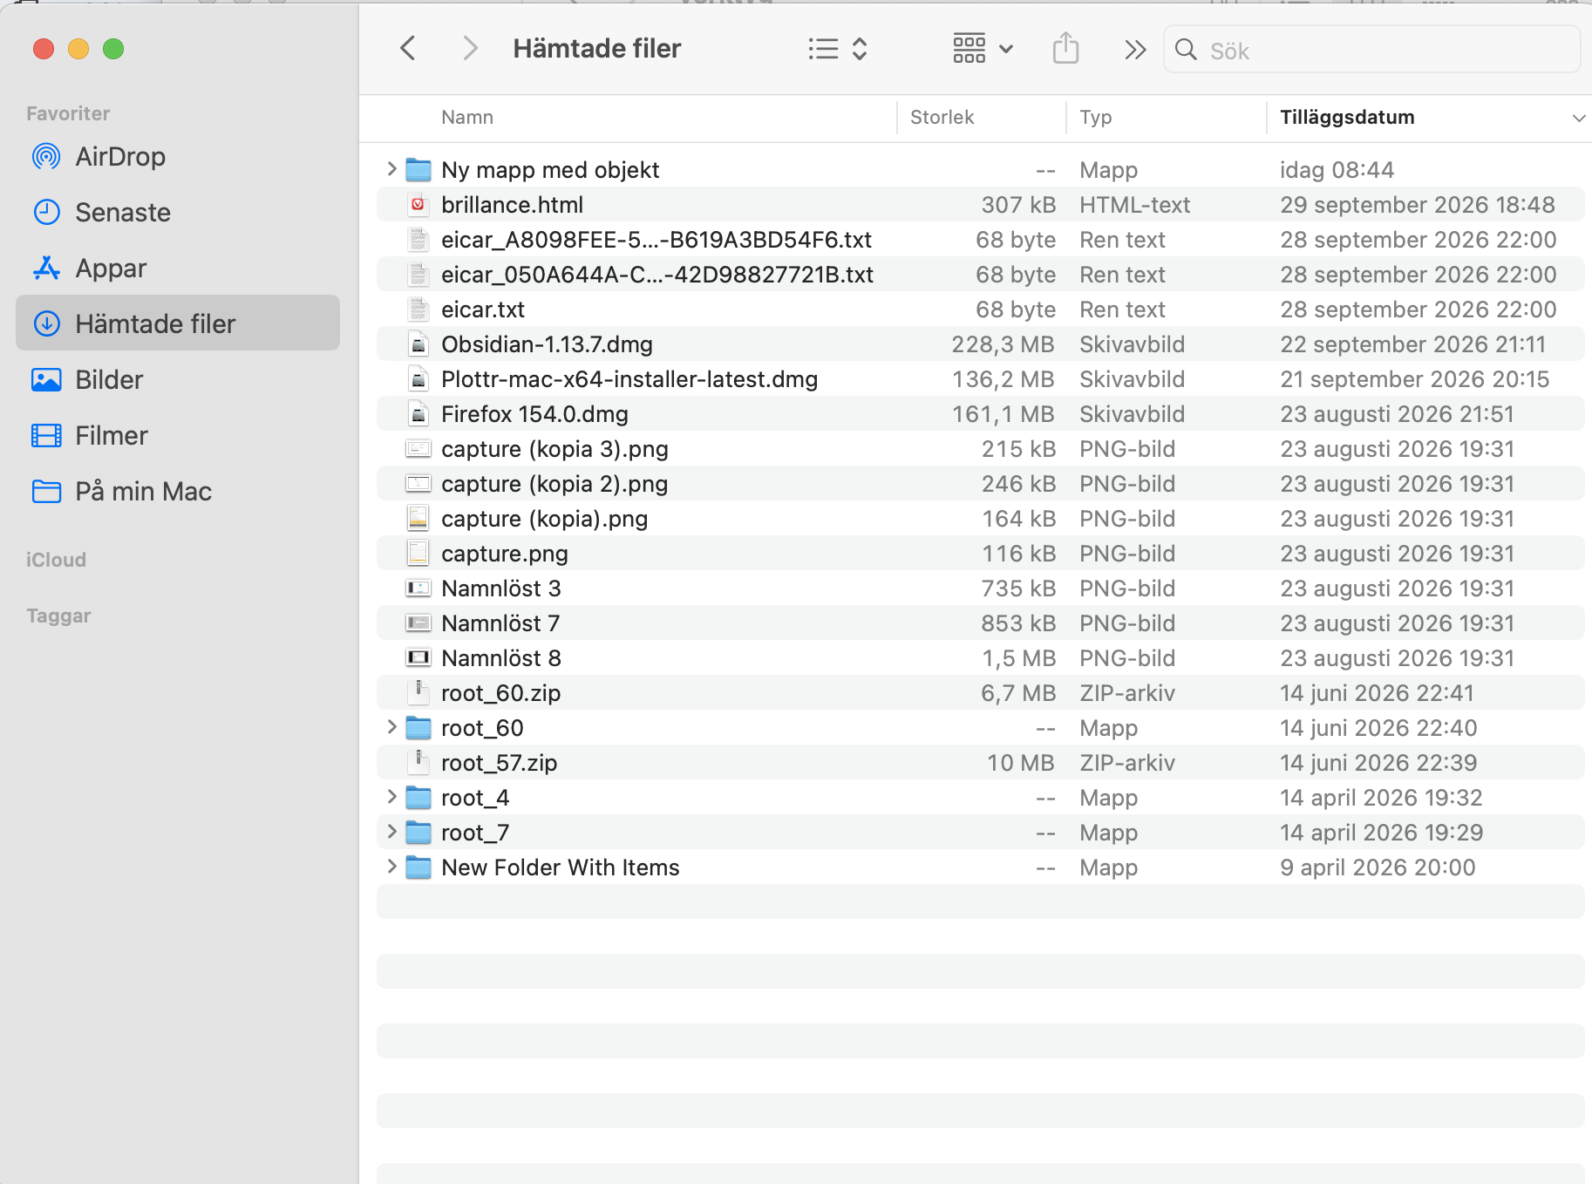Image resolution: width=1592 pixels, height=1184 pixels.
Task: Click the Taggar sidebar section heading
Action: tap(58, 616)
